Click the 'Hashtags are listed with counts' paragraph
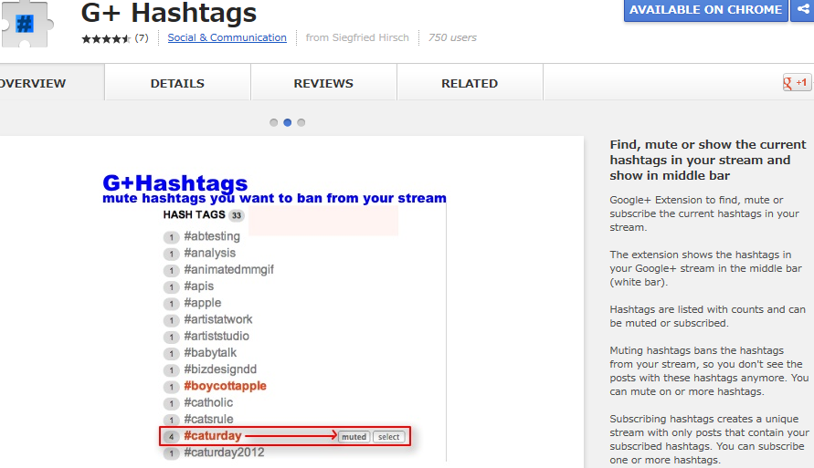The image size is (814, 468). [x=708, y=317]
